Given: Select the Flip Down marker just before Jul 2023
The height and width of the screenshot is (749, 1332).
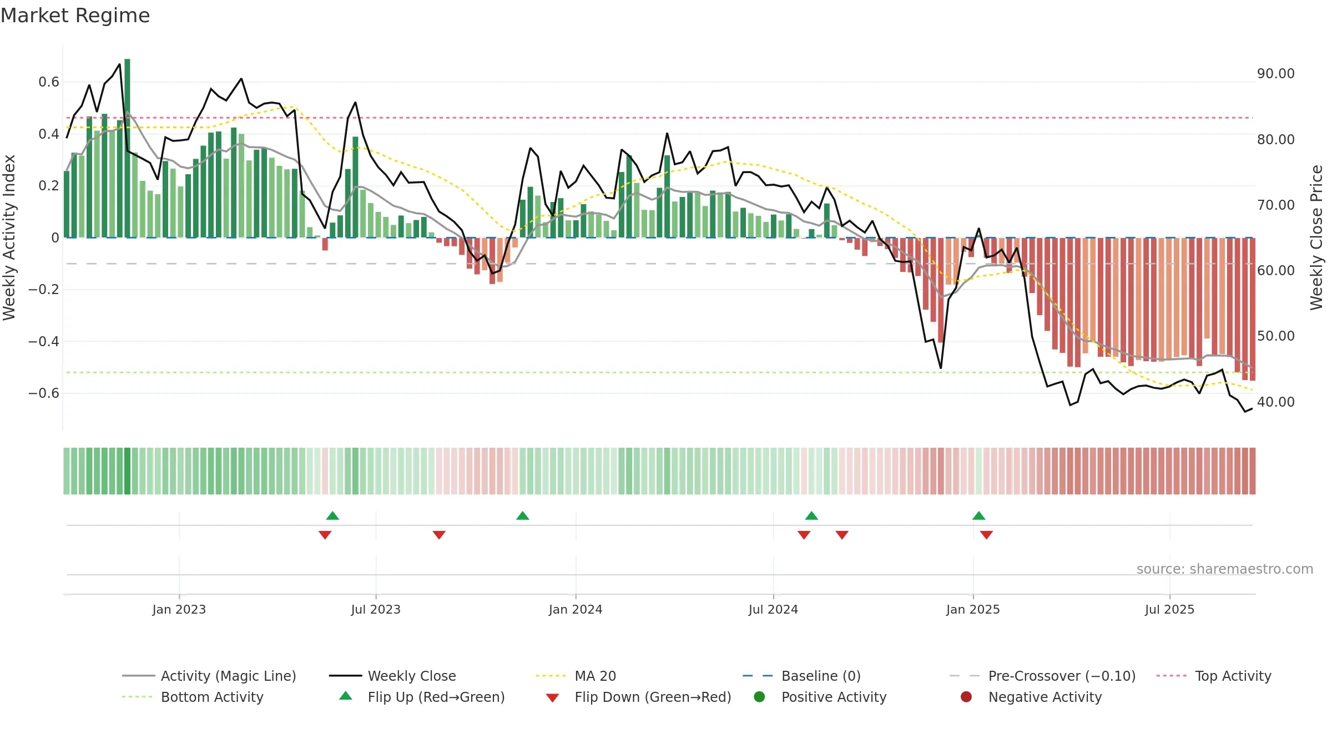Looking at the screenshot, I should pos(325,535).
